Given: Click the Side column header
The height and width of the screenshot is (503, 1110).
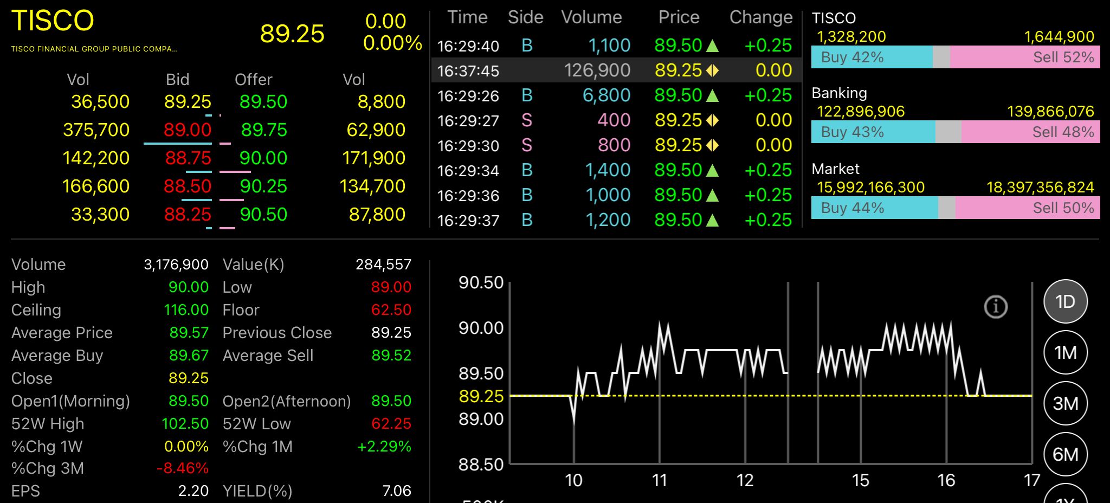Looking at the screenshot, I should 525,17.
